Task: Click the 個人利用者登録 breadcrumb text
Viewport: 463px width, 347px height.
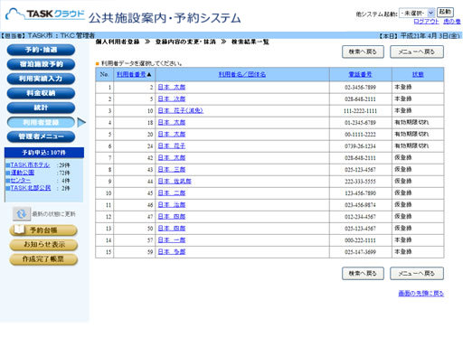Action: pos(118,42)
